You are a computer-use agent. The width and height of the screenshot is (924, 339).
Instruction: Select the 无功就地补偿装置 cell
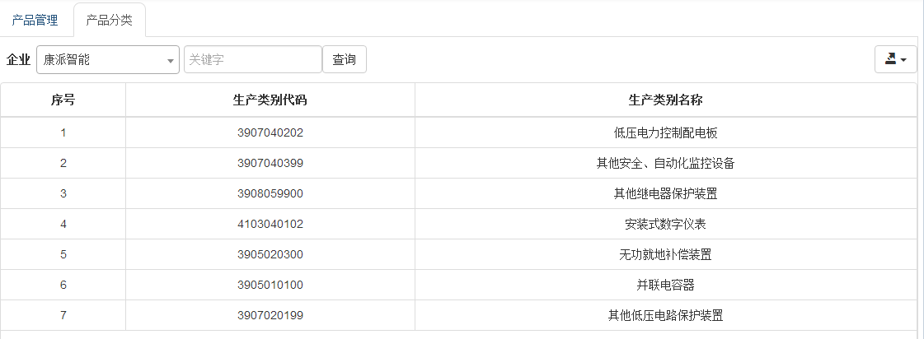665,254
